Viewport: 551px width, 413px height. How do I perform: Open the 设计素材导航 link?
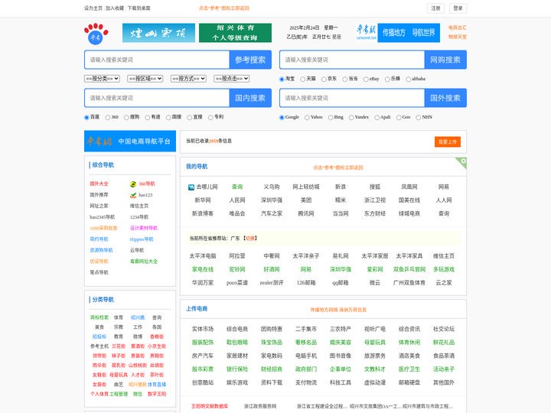[x=144, y=228]
